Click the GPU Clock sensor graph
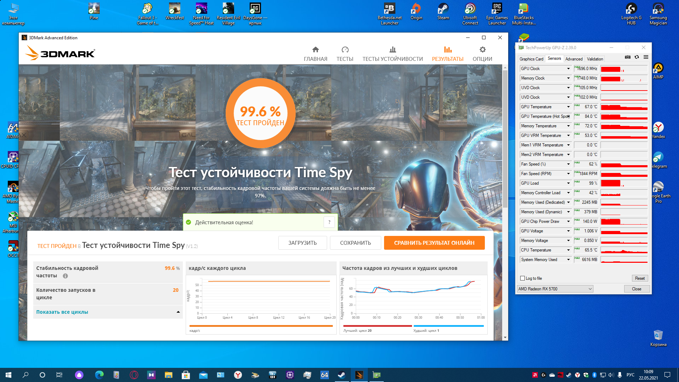The image size is (679, 382). point(624,69)
